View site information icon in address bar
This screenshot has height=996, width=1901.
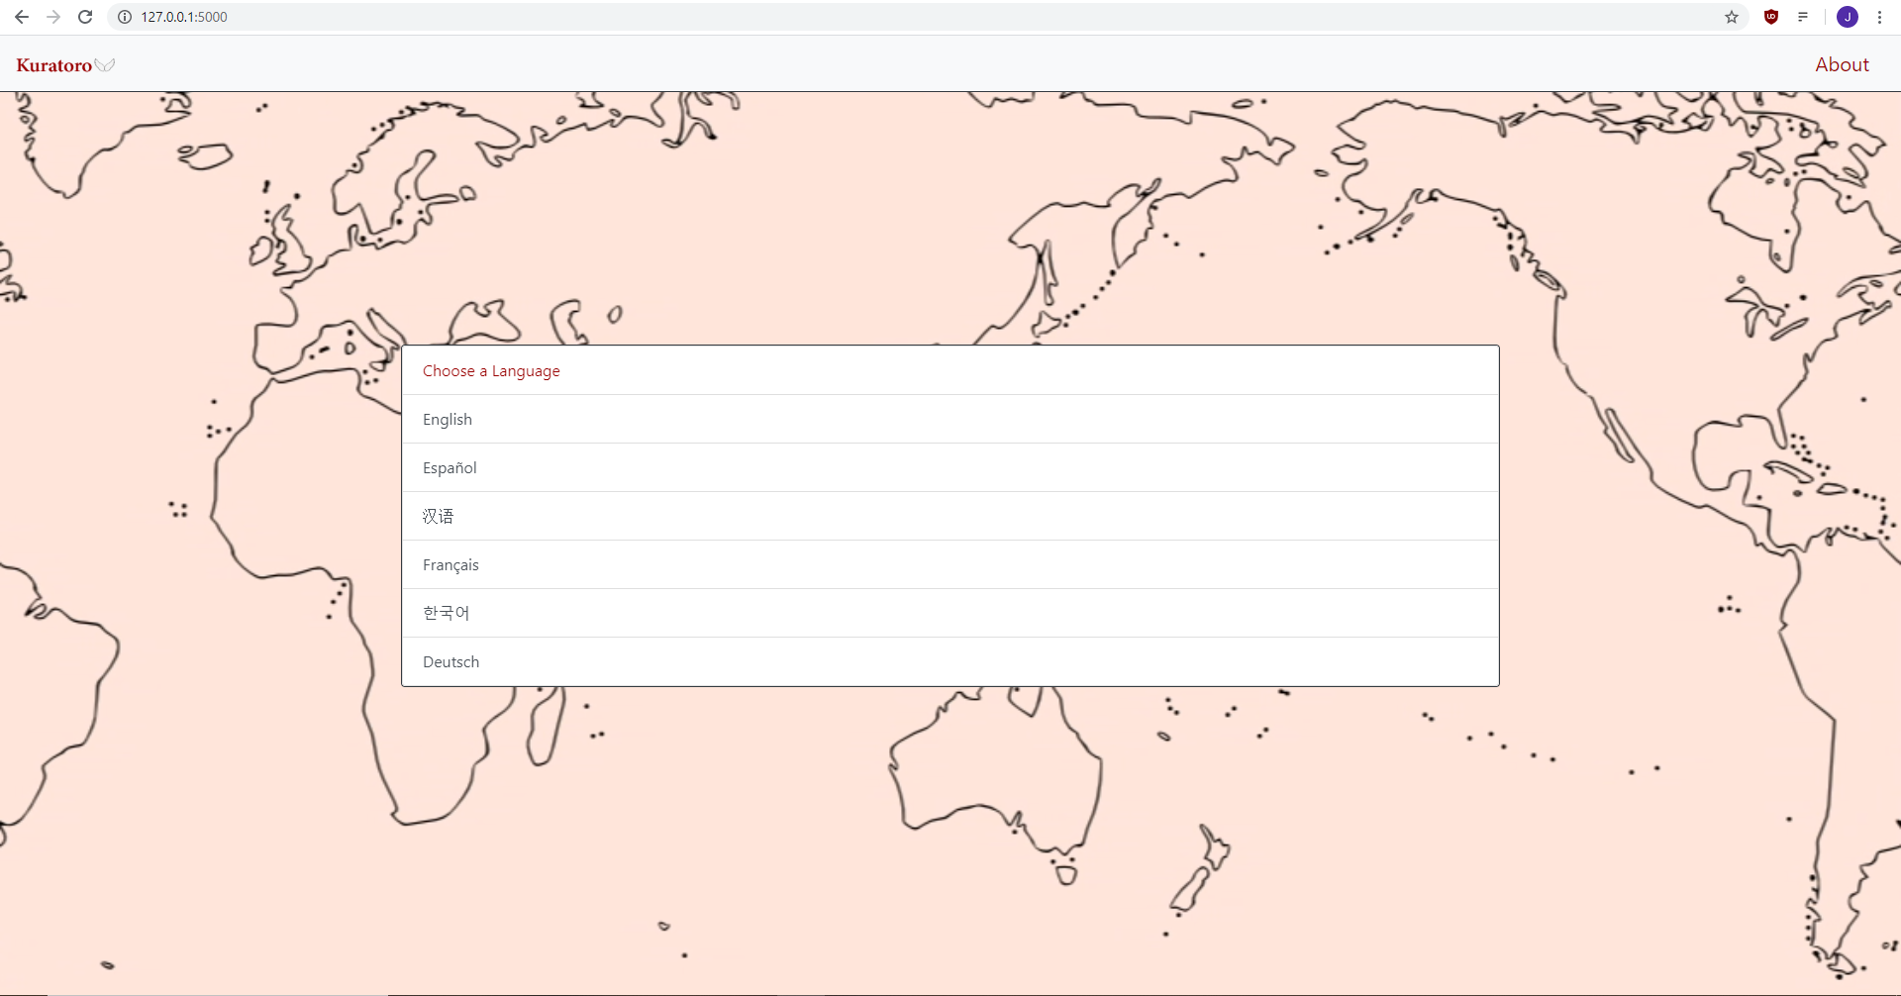(125, 17)
